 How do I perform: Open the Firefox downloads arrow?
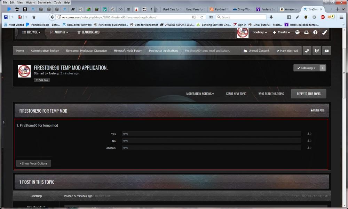click(x=271, y=17)
